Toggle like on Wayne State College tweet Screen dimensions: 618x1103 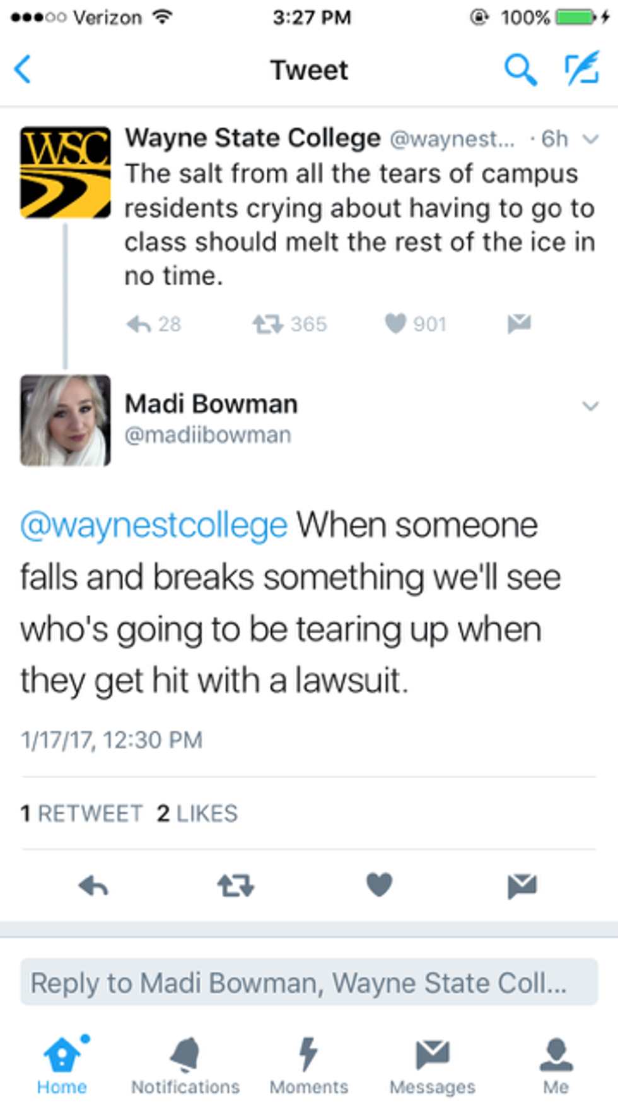(395, 324)
